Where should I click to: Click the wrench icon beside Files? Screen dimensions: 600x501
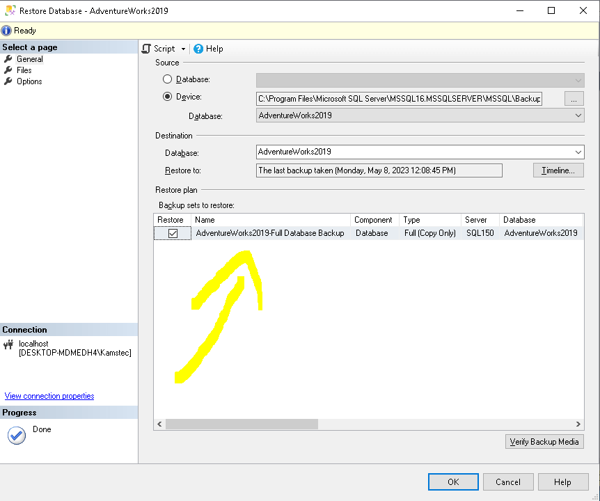8,70
